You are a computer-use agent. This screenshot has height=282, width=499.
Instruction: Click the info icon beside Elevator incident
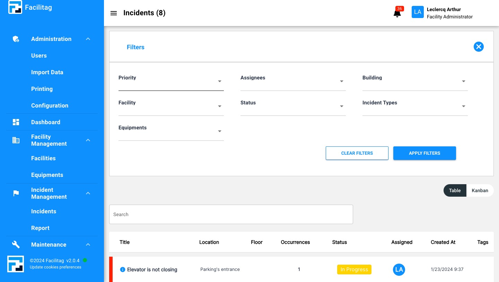(x=122, y=270)
